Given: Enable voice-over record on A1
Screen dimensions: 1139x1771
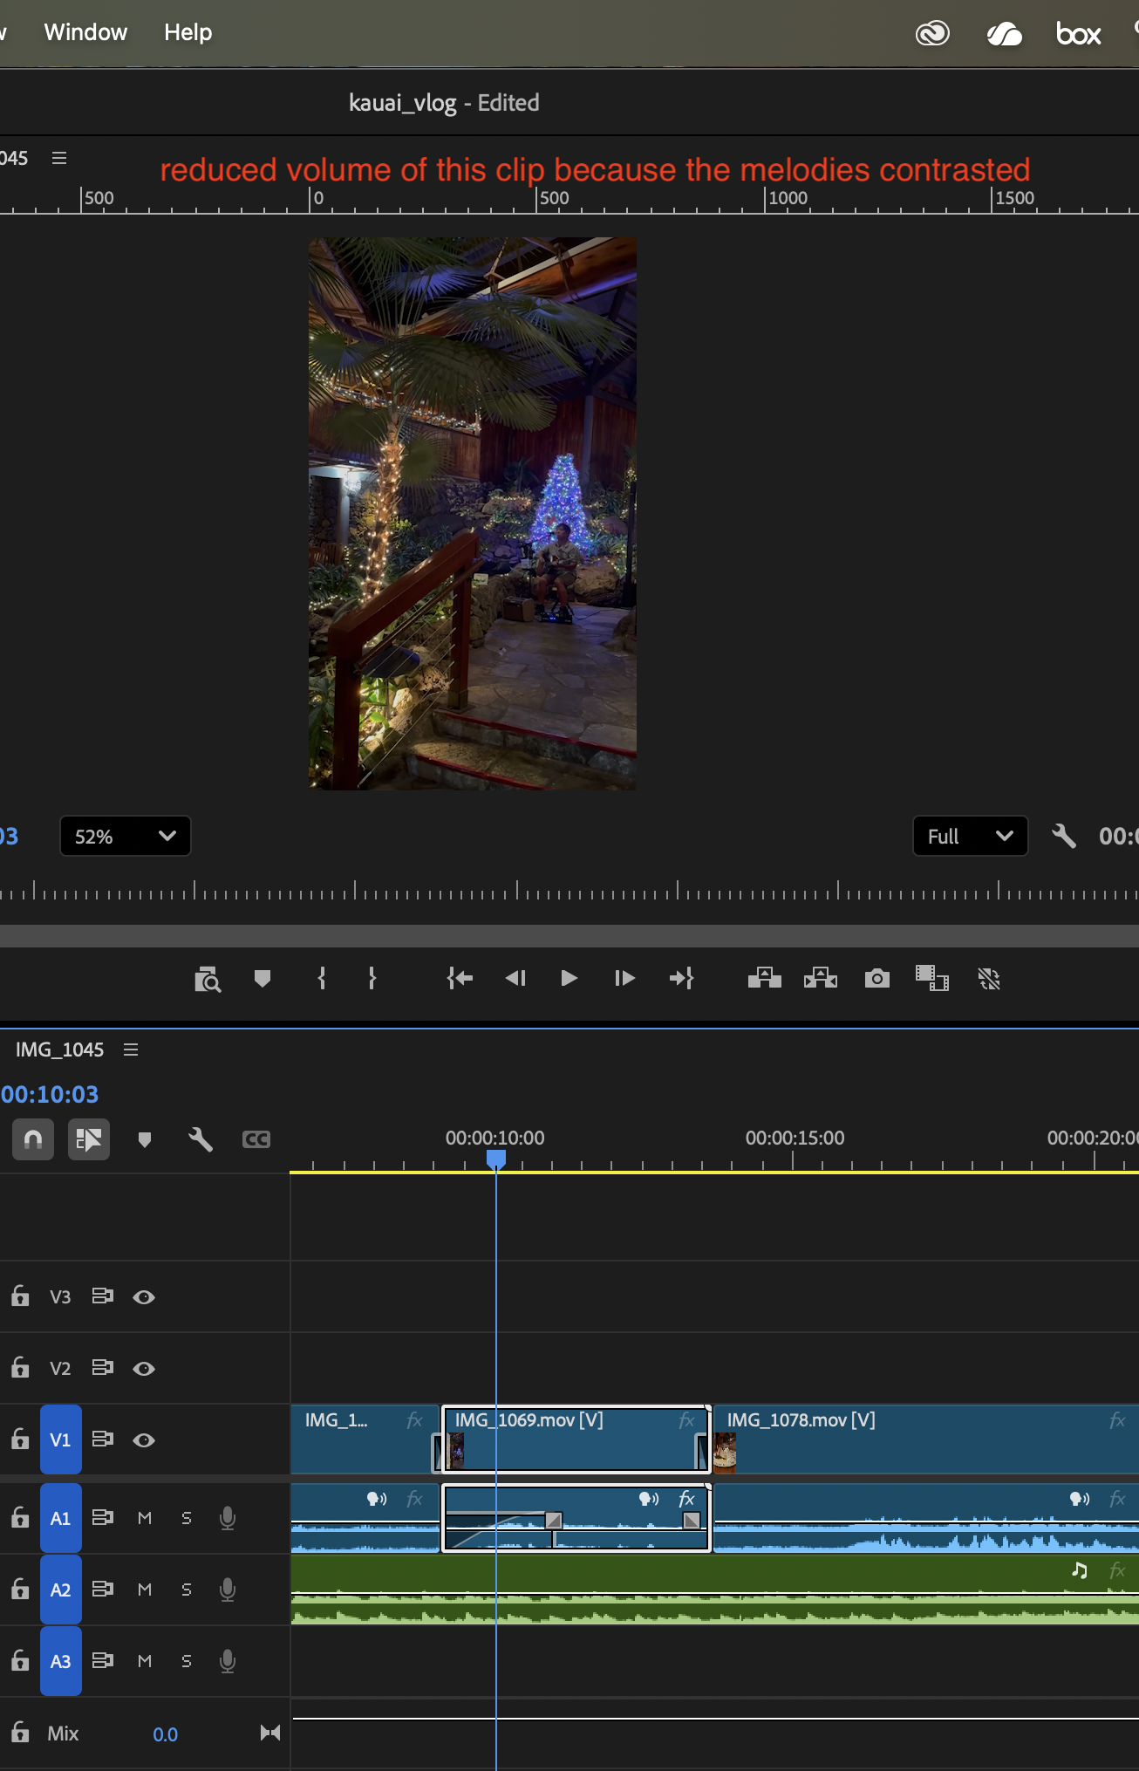Looking at the screenshot, I should pos(228,1518).
